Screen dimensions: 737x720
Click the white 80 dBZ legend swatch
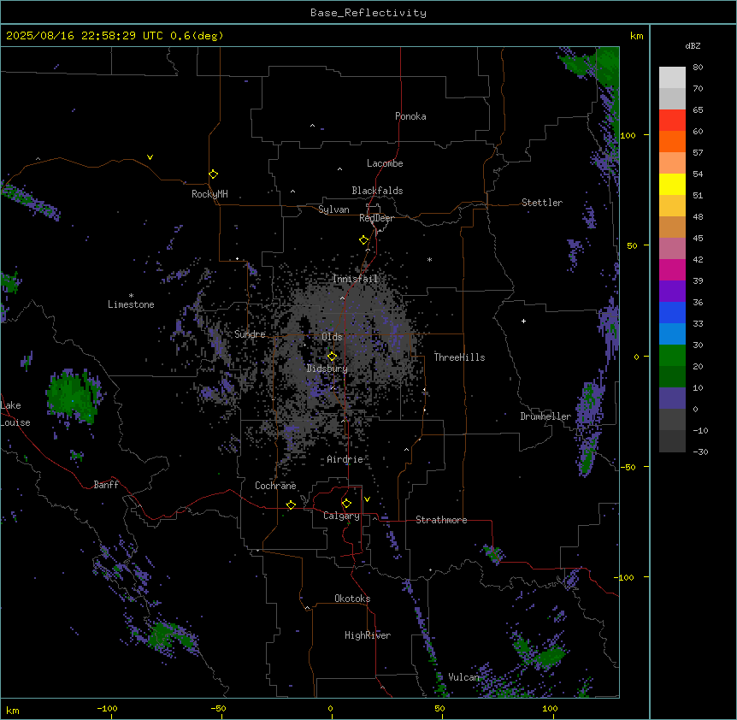point(672,77)
